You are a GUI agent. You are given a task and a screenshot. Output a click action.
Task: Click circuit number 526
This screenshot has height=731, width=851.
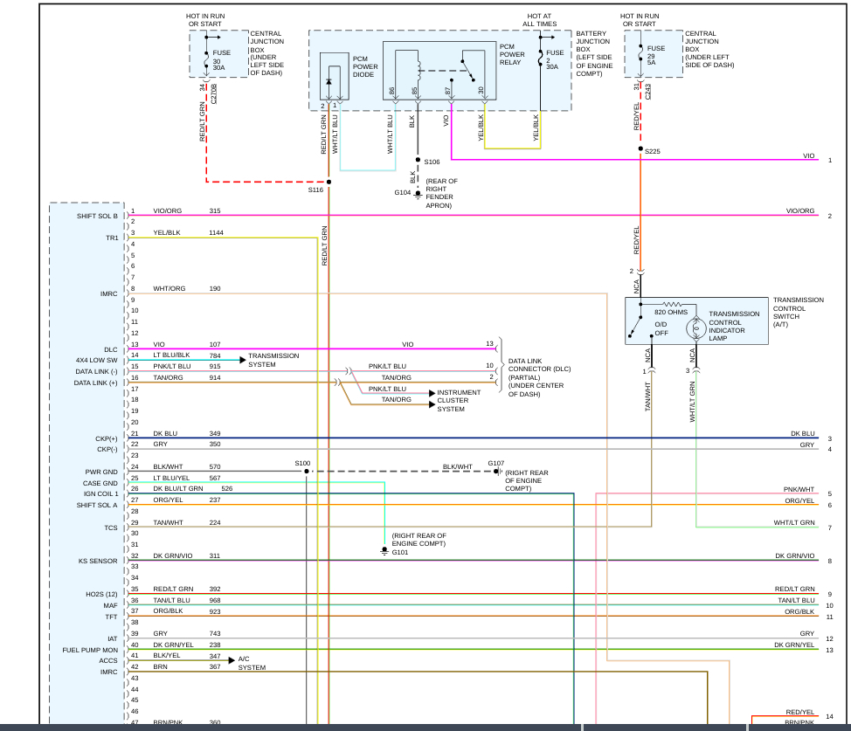[227, 489]
